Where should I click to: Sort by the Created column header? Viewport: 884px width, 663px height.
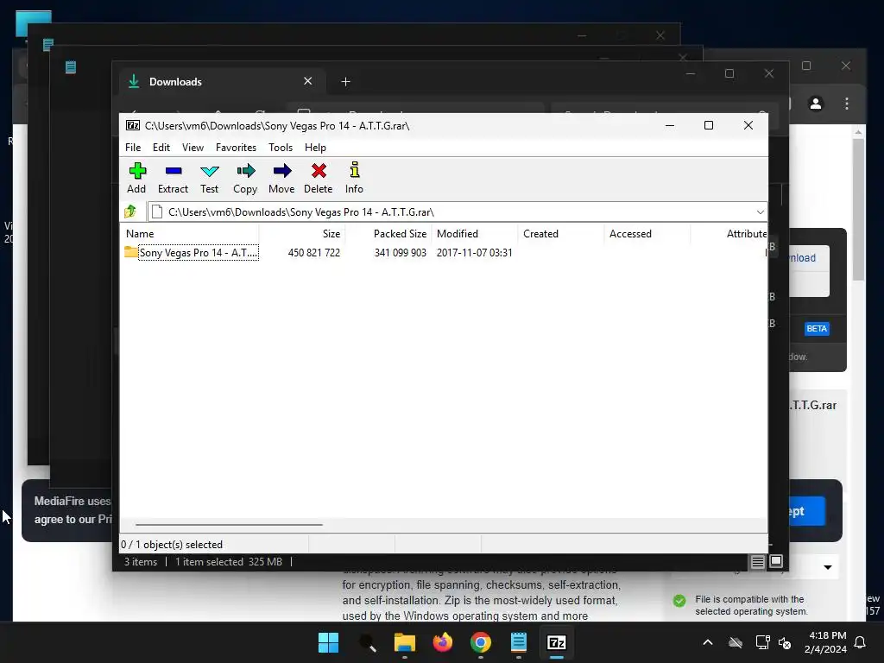click(561, 234)
